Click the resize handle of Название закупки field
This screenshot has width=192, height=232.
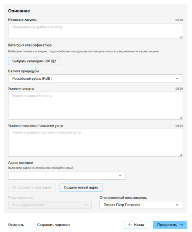(181, 37)
